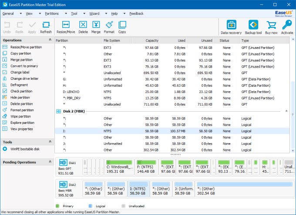The height and width of the screenshot is (215, 296).
Task: Collapse the Disk 2 (MBR) group
Action: click(286, 111)
